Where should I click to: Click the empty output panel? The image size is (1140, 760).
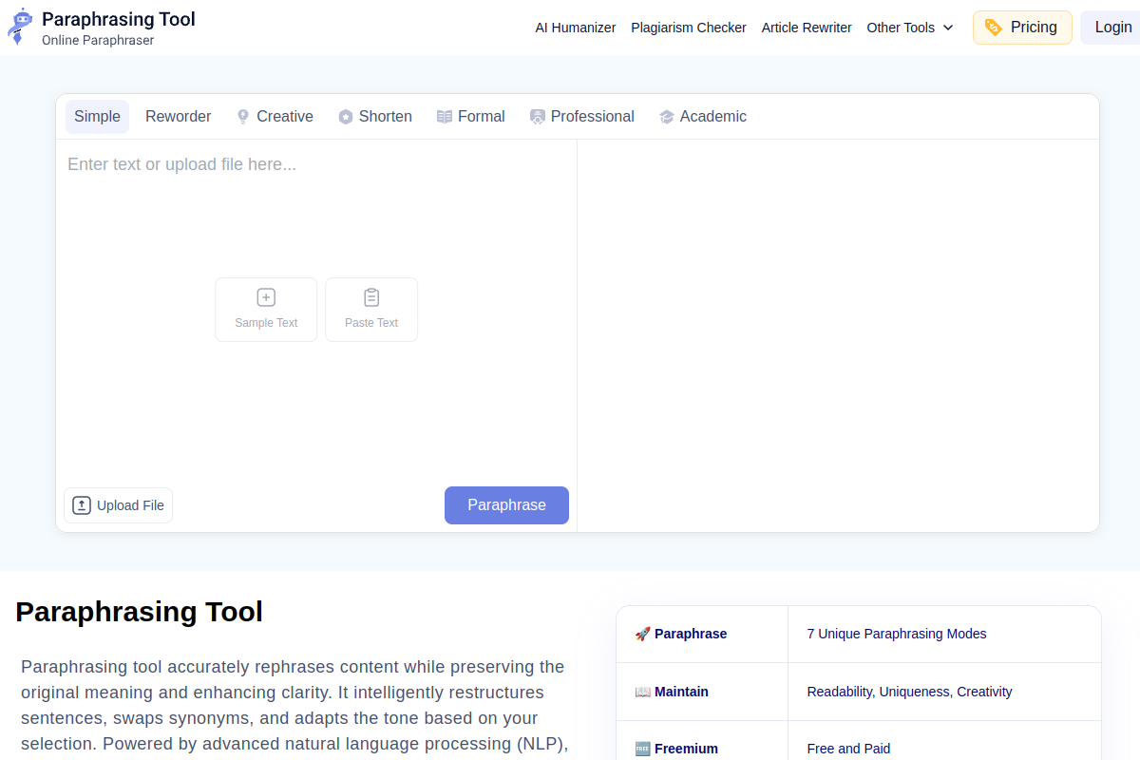(838, 335)
